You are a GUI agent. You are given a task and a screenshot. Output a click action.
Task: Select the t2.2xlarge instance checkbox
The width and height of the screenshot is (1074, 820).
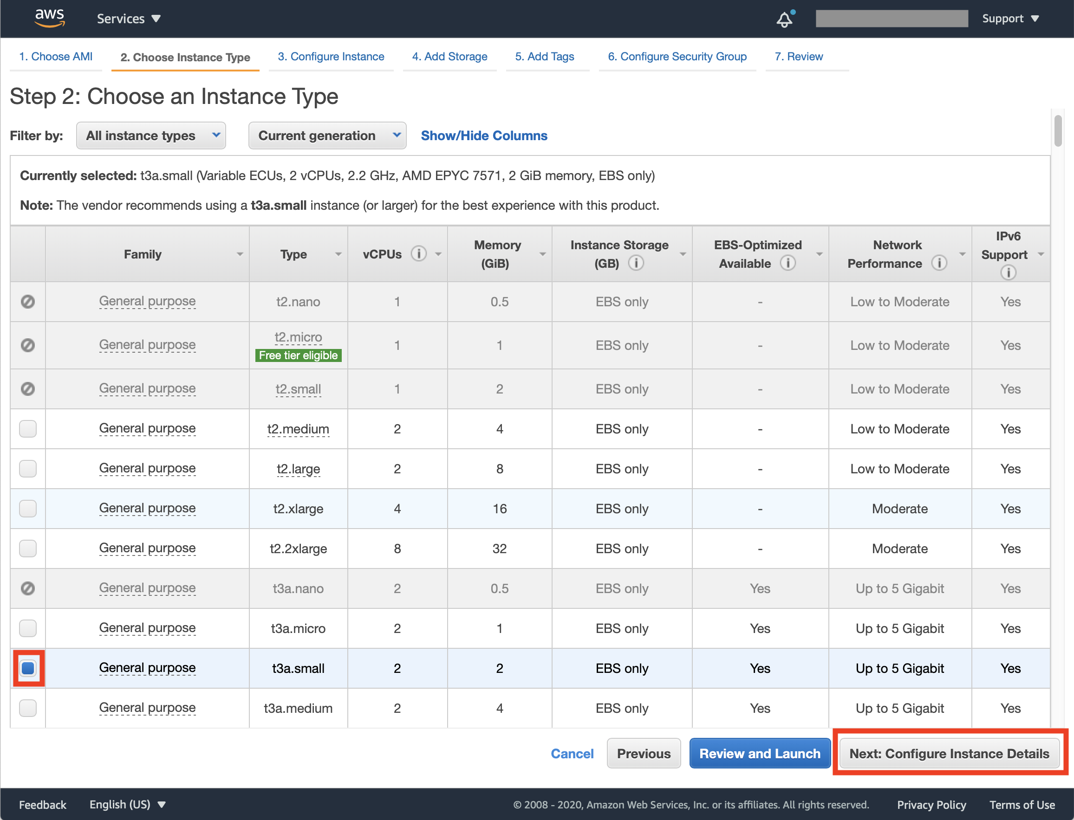28,549
